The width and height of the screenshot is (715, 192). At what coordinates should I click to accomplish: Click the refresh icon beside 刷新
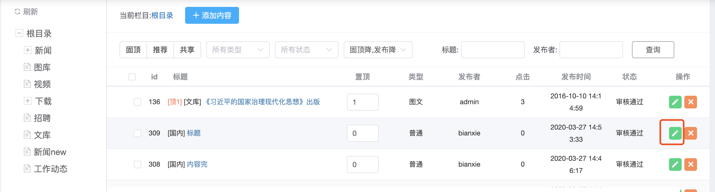click(17, 12)
